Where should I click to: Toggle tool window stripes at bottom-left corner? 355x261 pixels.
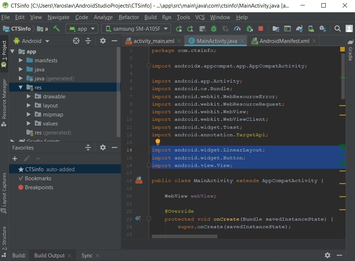[x=4, y=255]
